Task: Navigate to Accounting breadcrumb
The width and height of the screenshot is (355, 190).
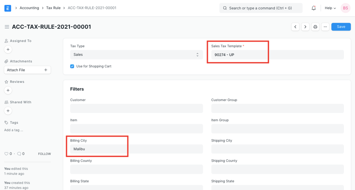Action: 29,8
